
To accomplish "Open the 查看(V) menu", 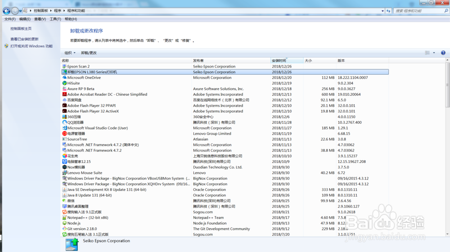I will (x=40, y=19).
